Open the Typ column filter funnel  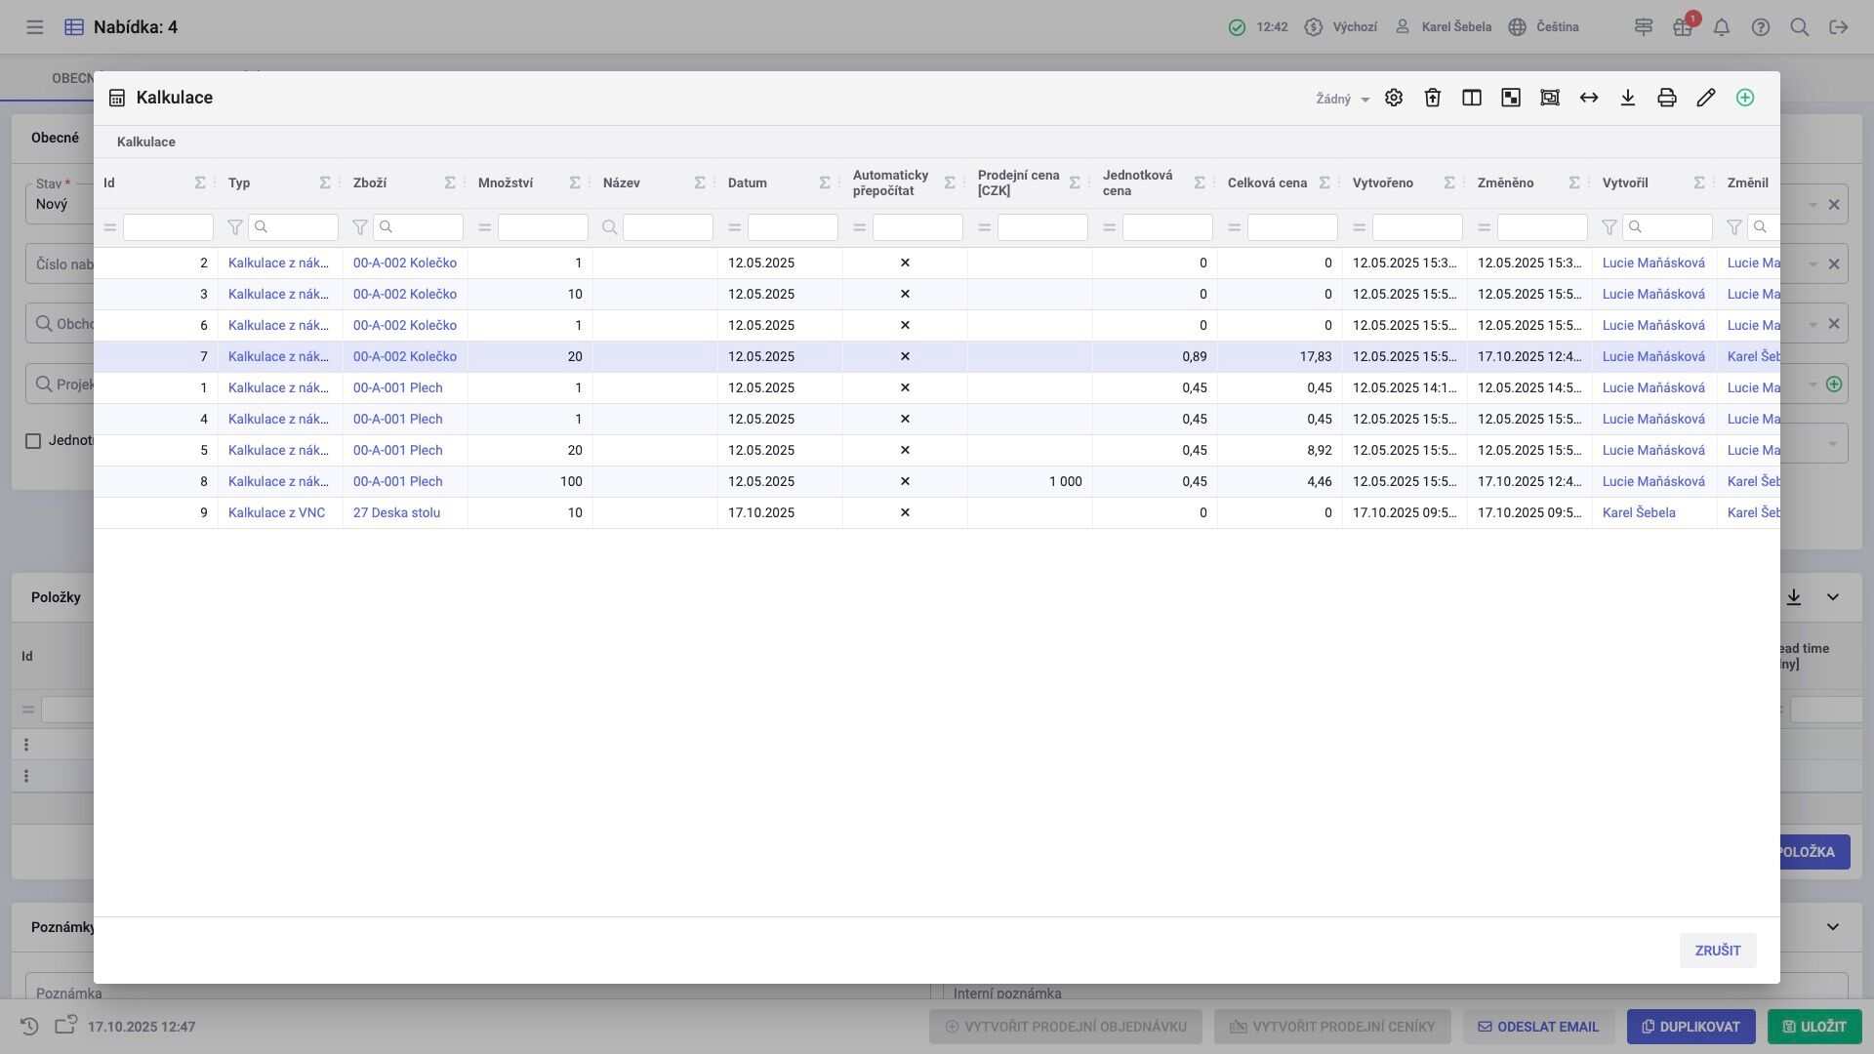click(234, 227)
